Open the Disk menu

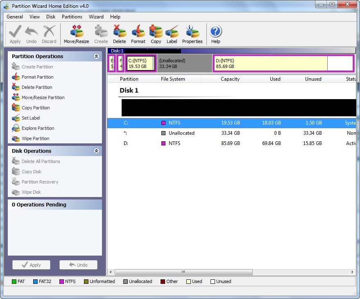51,17
